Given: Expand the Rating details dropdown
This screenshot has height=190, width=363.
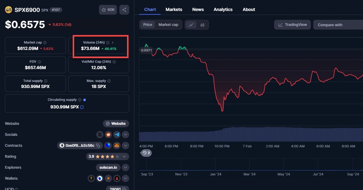Looking at the screenshot, I should (x=124, y=157).
